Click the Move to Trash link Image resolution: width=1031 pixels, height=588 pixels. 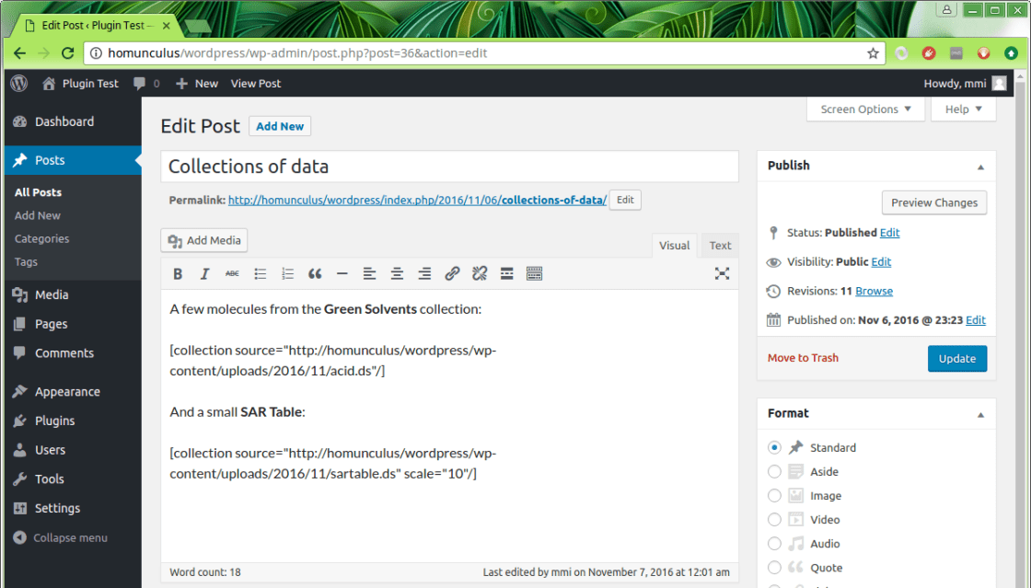803,358
